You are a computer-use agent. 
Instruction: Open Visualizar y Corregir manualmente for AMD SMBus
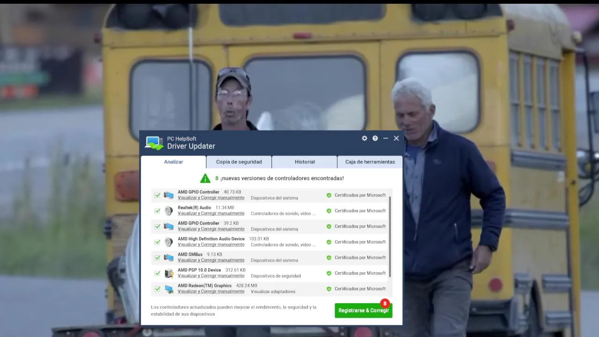tap(211, 260)
